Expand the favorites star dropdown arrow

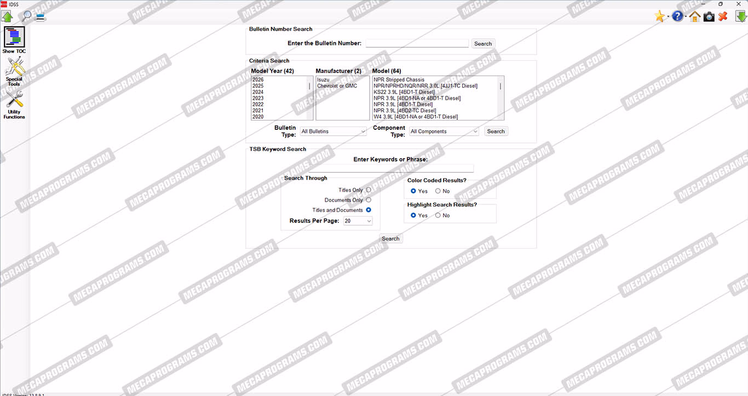[x=668, y=17]
